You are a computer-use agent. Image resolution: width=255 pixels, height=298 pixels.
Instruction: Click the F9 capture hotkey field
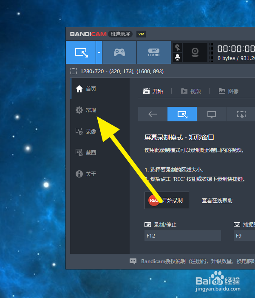[244, 236]
